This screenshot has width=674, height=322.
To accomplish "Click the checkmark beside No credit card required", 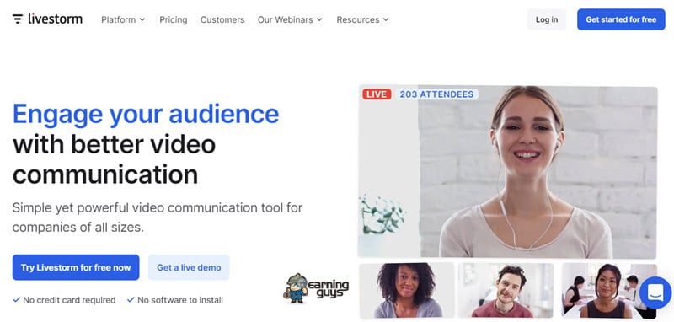I will [16, 299].
